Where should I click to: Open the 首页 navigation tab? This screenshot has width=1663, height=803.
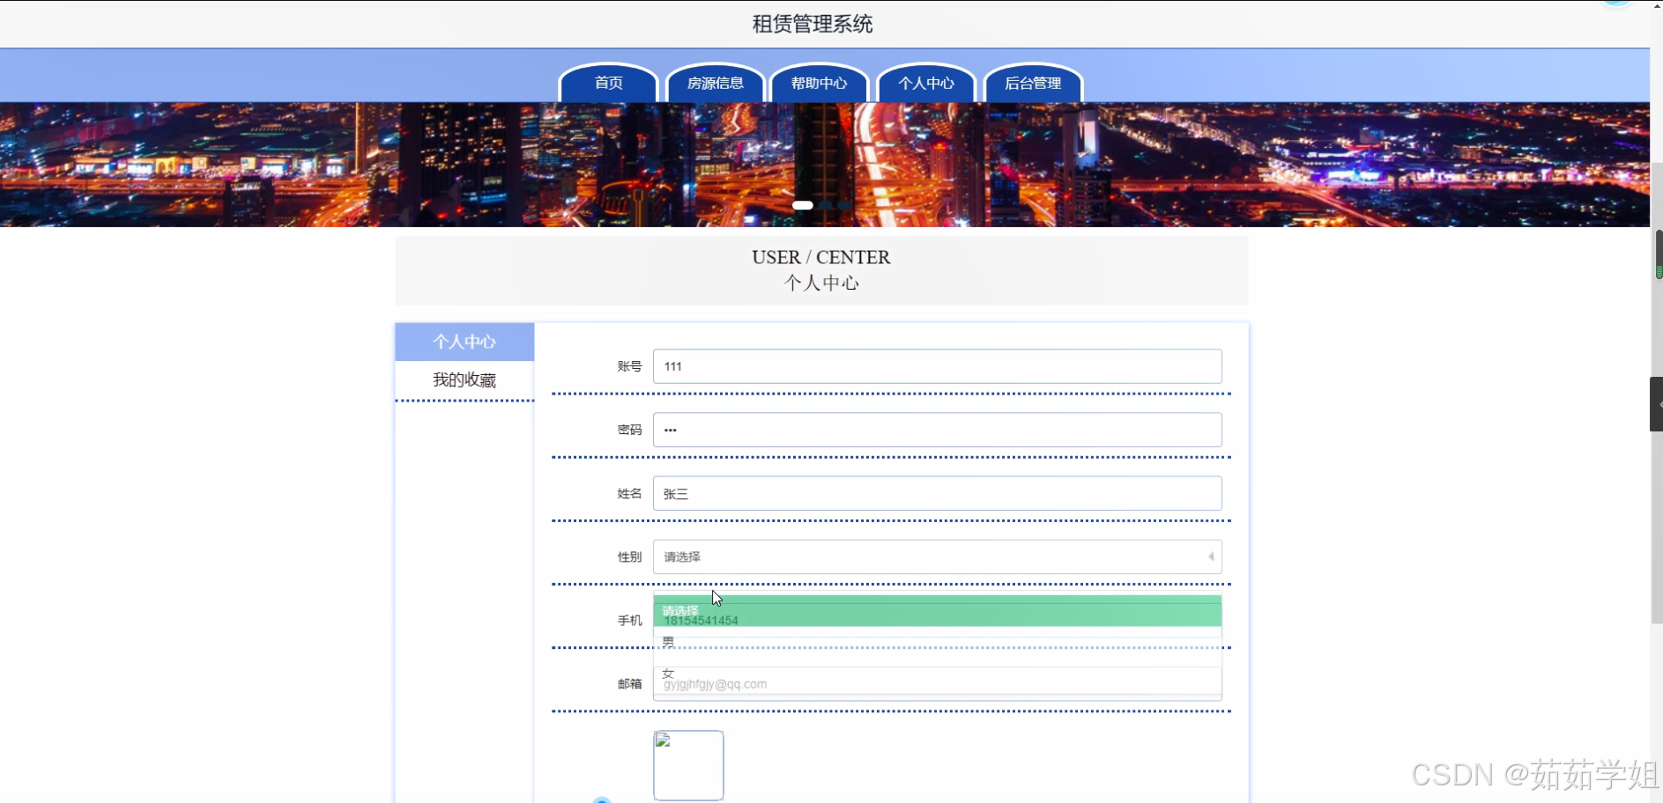coord(608,83)
